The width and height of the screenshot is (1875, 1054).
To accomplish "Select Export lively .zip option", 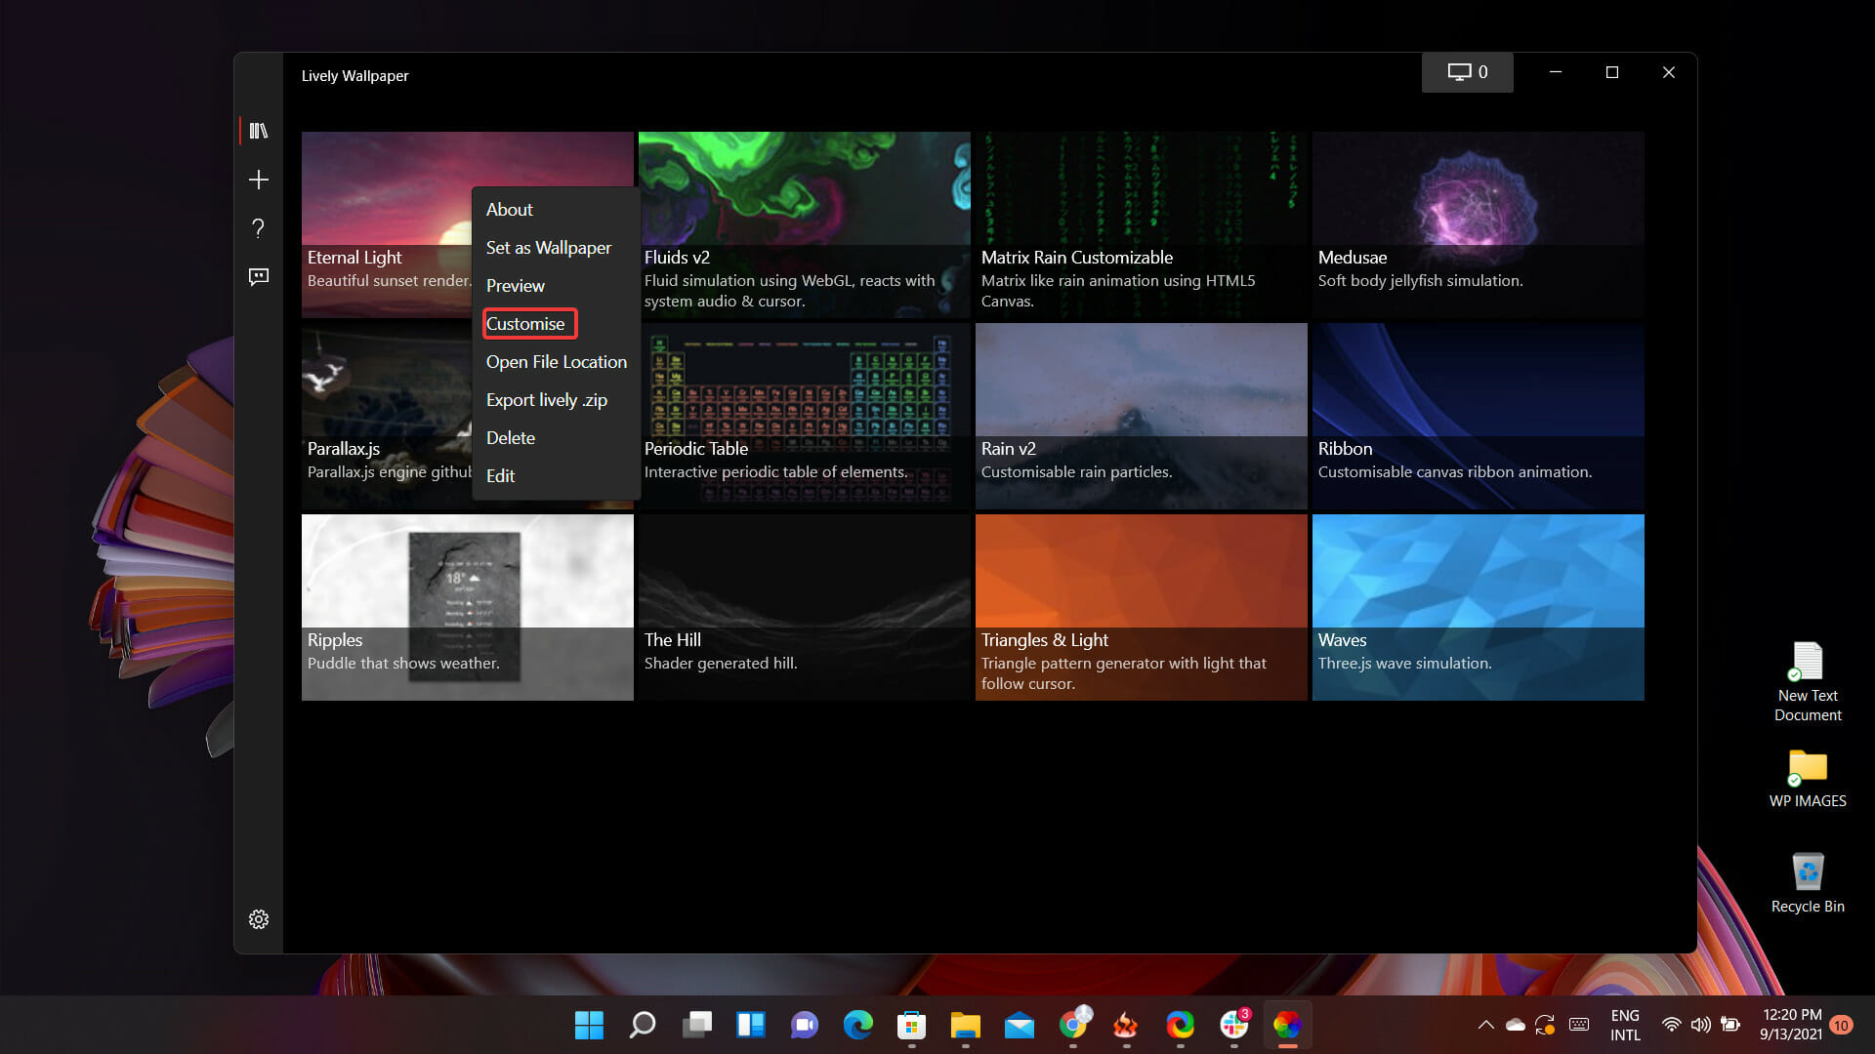I will pyautogui.click(x=546, y=399).
